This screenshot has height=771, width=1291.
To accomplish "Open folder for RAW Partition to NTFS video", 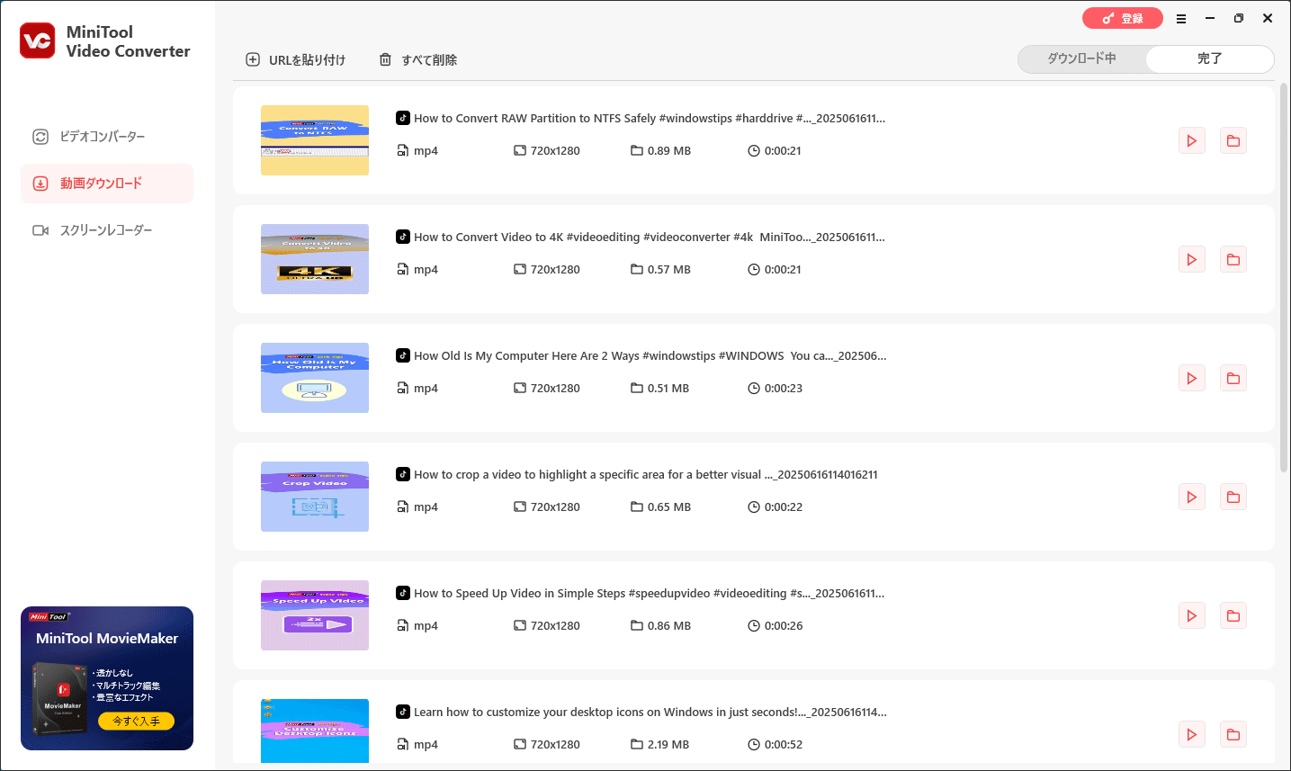I will coord(1233,141).
